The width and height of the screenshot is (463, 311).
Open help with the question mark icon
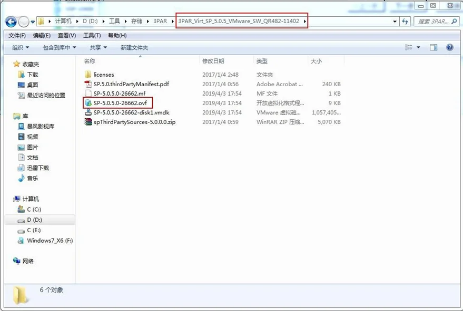coord(450,47)
